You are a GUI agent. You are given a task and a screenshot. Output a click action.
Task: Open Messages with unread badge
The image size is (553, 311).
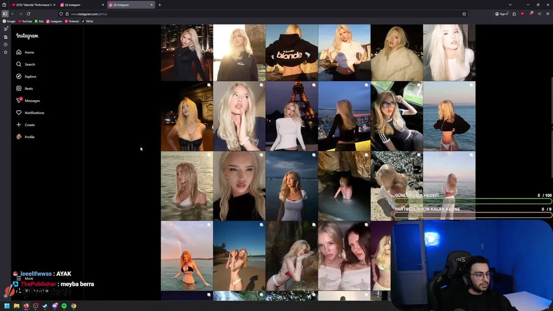[x=28, y=101]
